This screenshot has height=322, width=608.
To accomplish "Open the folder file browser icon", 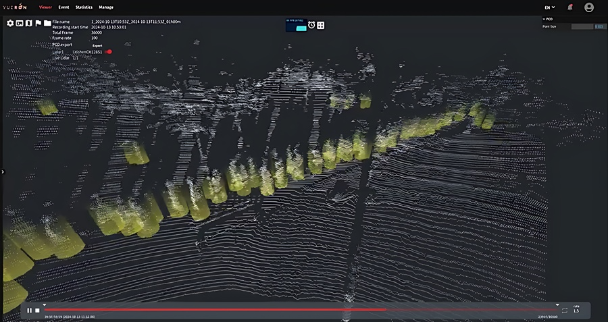I will (47, 23).
